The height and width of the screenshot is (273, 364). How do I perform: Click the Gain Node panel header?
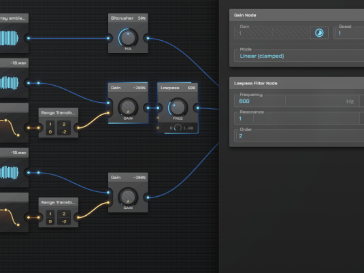tap(297, 15)
